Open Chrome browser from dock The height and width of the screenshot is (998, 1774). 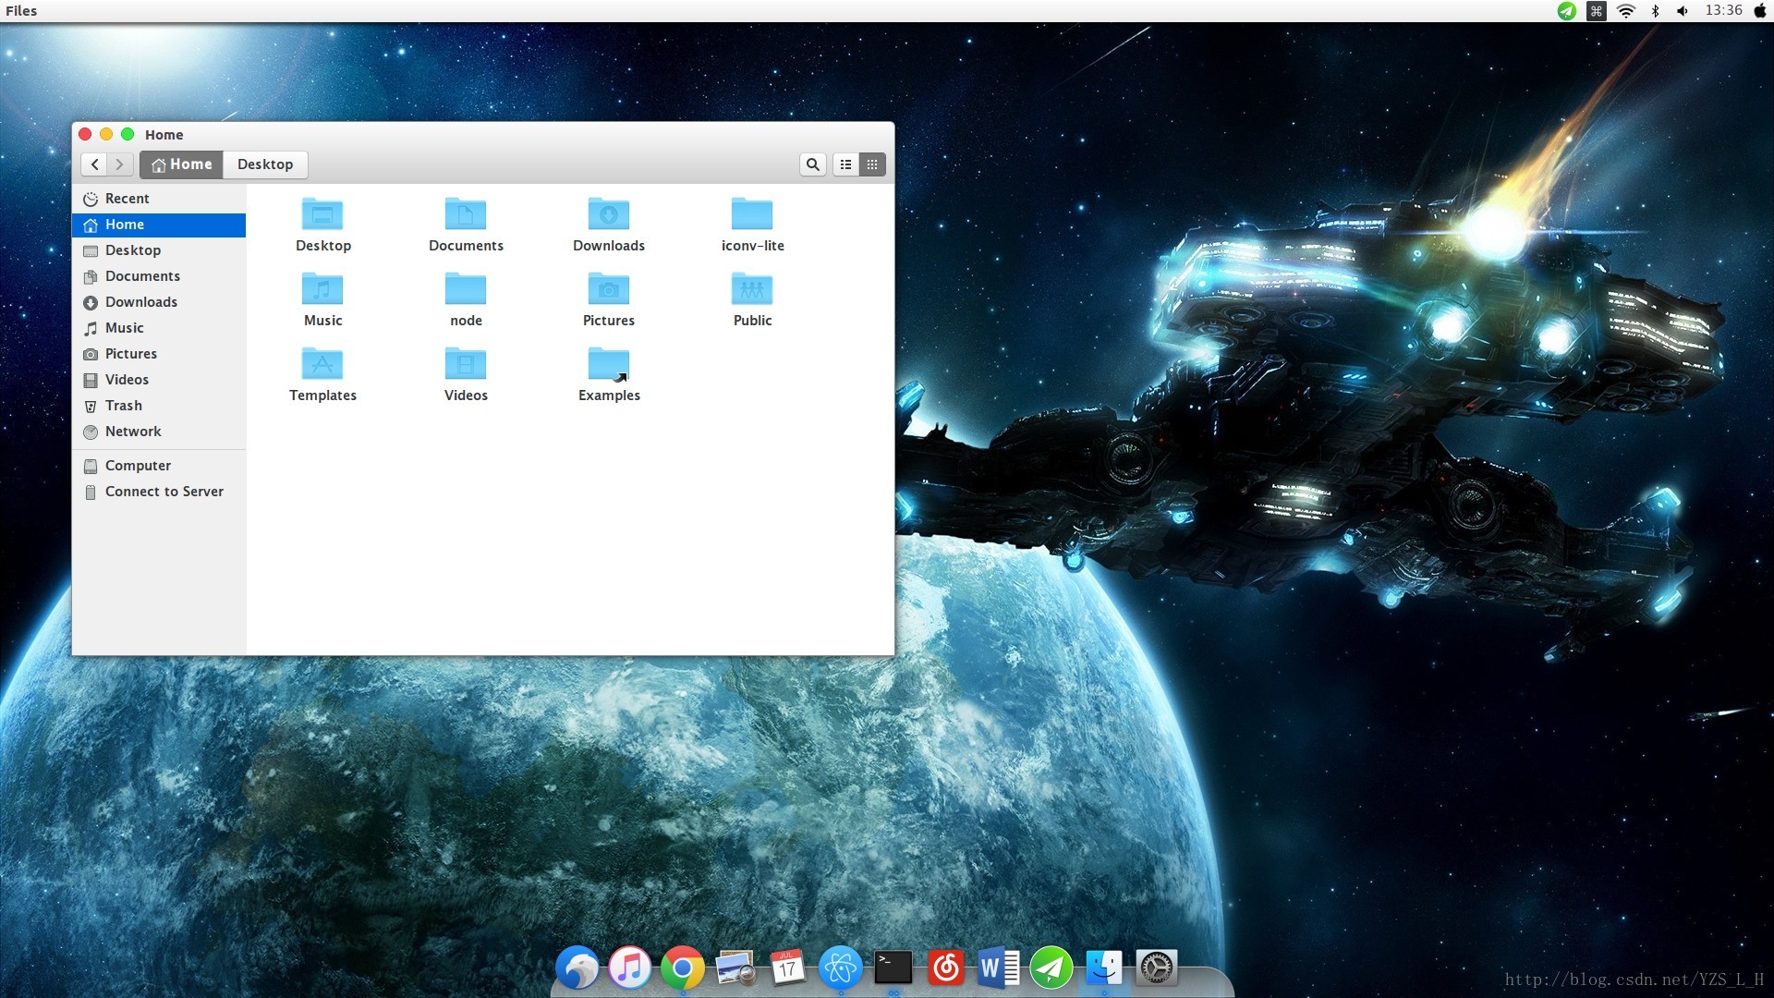(x=681, y=967)
